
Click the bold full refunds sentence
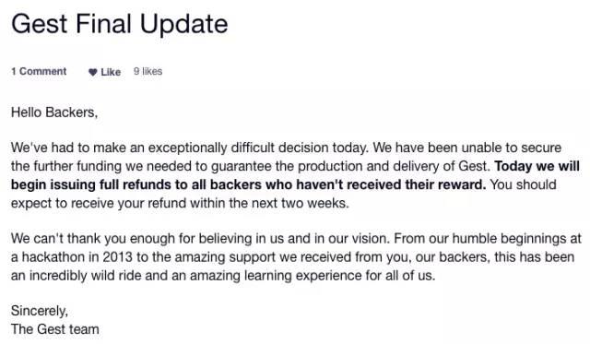[295, 175]
